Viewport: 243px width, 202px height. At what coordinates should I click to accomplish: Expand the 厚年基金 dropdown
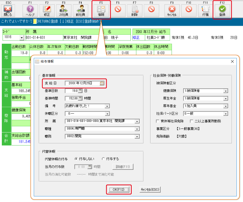(x=226, y=106)
